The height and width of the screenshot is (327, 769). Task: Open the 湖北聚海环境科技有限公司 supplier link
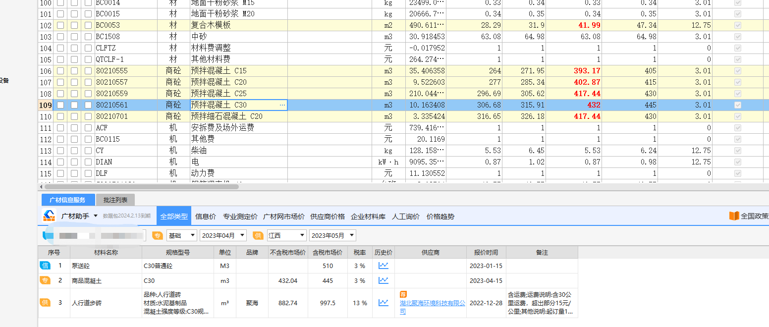tap(433, 307)
